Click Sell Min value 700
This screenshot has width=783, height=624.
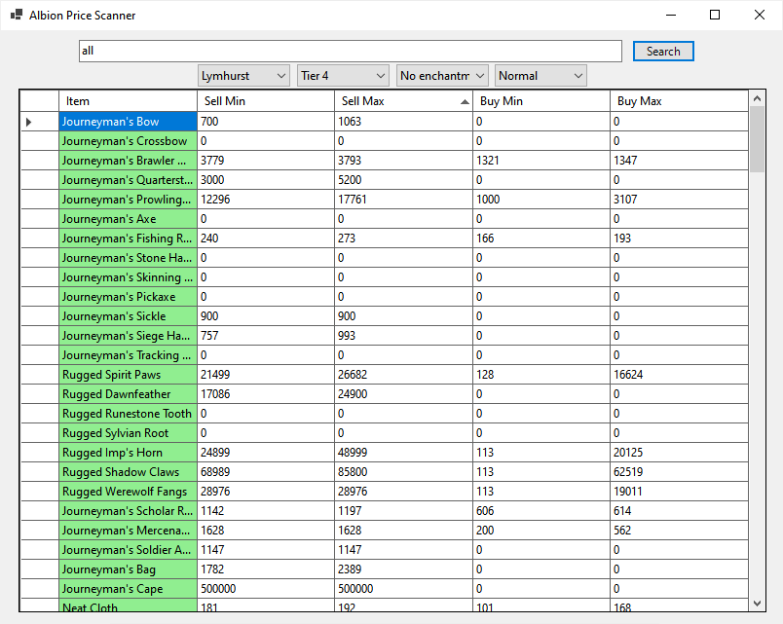click(x=266, y=122)
